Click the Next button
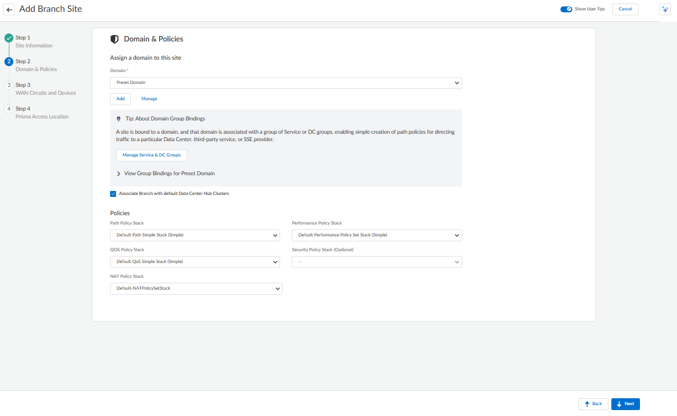This screenshot has width=677, height=416. click(x=625, y=404)
